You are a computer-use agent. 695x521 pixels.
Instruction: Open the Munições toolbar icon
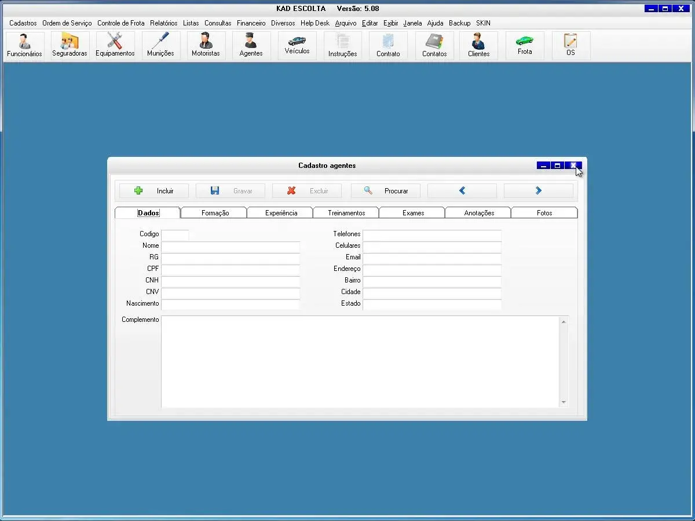160,45
